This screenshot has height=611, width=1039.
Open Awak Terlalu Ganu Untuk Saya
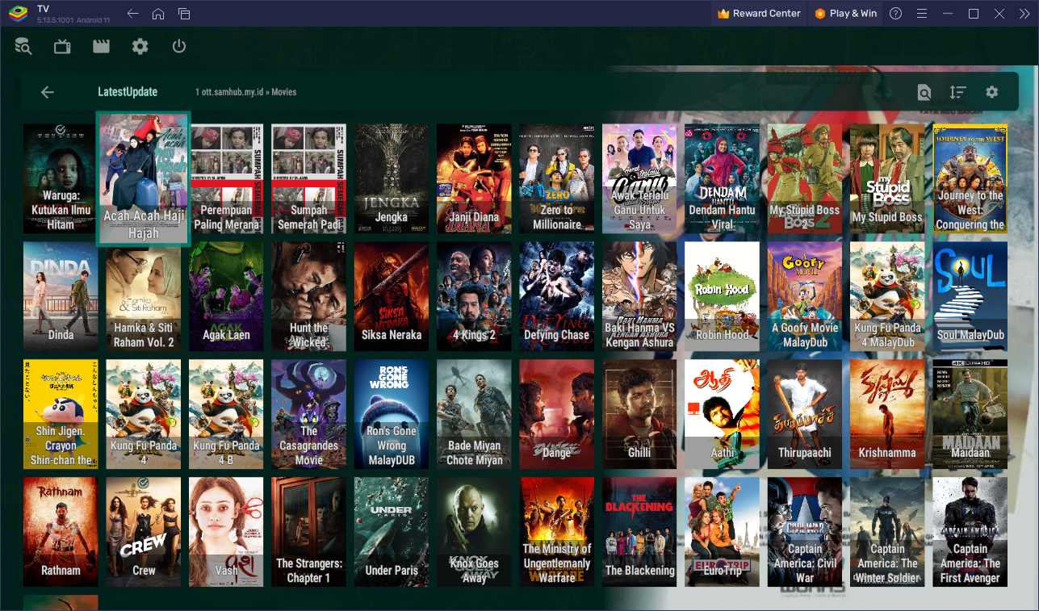[x=639, y=178]
